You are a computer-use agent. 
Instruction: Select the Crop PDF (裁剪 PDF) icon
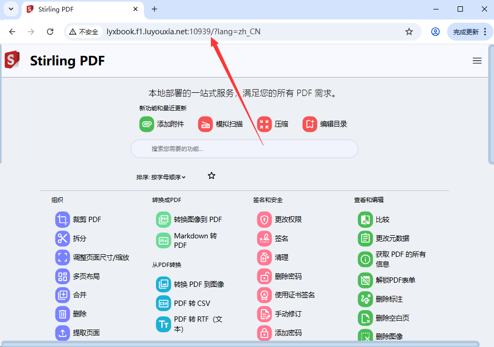62,219
